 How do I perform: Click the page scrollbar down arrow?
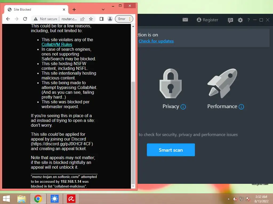(x=133, y=186)
